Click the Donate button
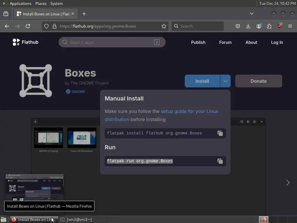The height and width of the screenshot is (223, 297). tap(258, 81)
